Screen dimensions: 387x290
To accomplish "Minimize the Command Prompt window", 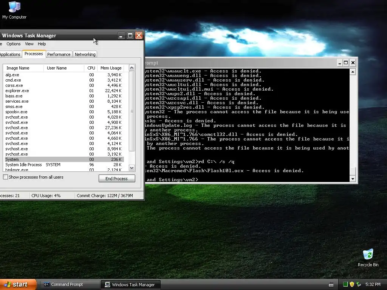I will click(x=340, y=63).
